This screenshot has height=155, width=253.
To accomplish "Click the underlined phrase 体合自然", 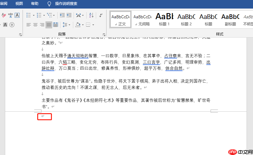I will [174, 68].
